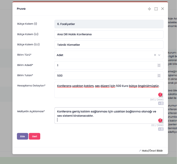Viewport: 177px width, 164px height.
Task: Click translate icon below Maliyetin Açıklaması
Action: [x=161, y=129]
